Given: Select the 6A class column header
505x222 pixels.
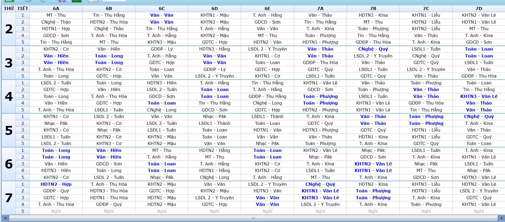Looking at the screenshot, I should point(56,8).
